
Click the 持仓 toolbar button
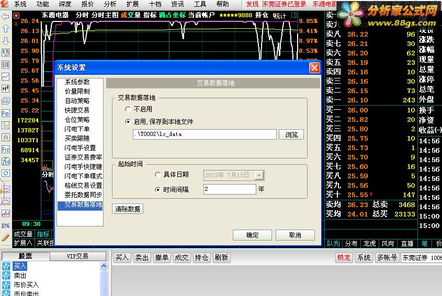201,258
